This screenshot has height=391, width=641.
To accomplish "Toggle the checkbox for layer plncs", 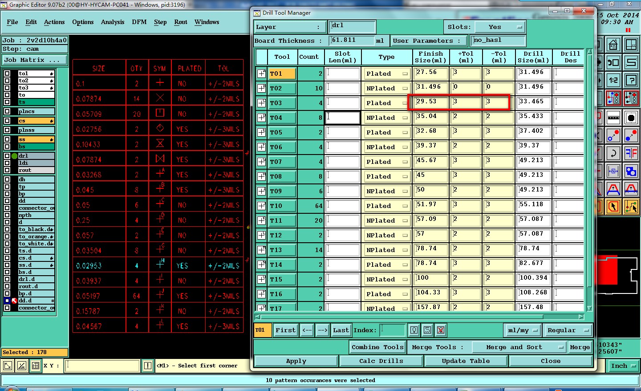I will (7, 111).
